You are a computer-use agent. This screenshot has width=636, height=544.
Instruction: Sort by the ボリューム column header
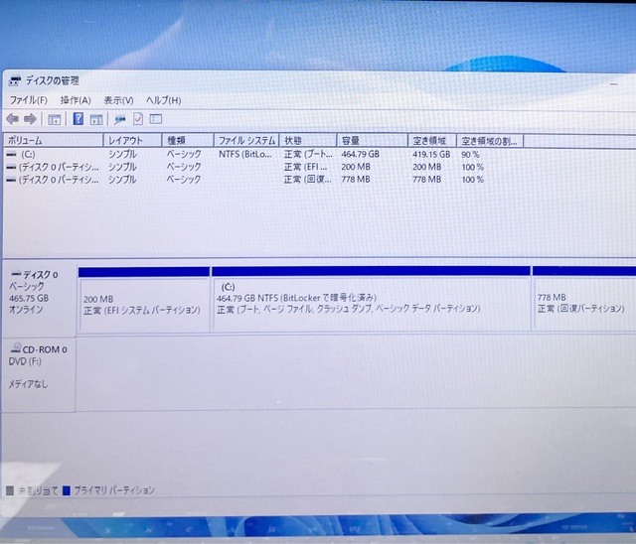pyautogui.click(x=53, y=141)
